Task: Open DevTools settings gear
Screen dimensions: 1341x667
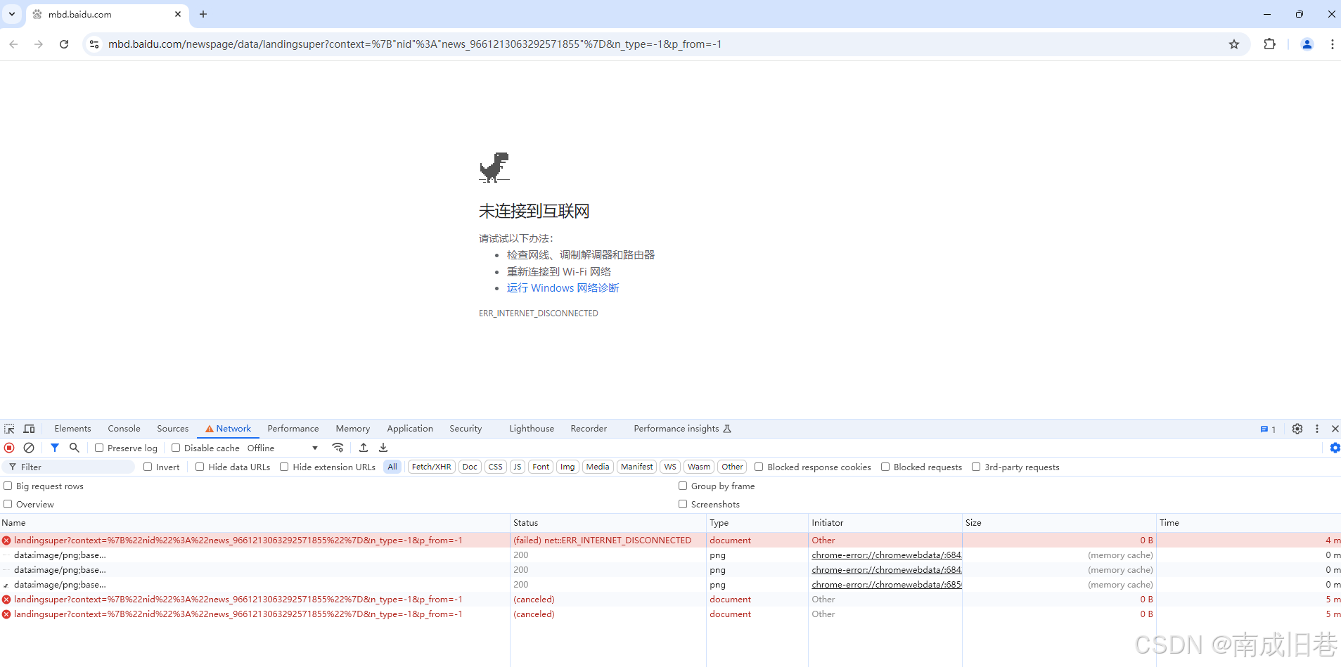Action: (x=1297, y=428)
